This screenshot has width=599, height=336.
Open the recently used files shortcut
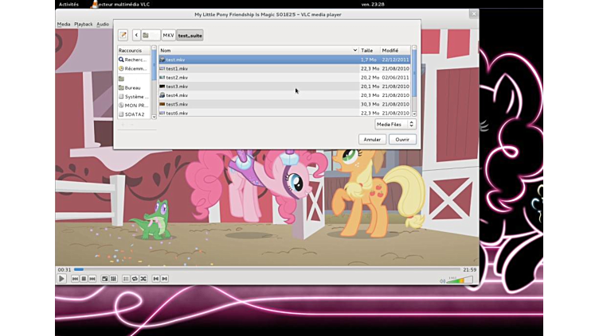(132, 68)
